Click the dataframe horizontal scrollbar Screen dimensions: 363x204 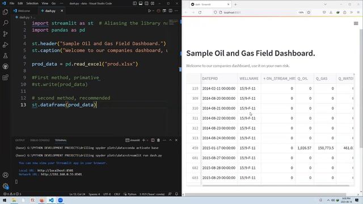[x=276, y=185]
